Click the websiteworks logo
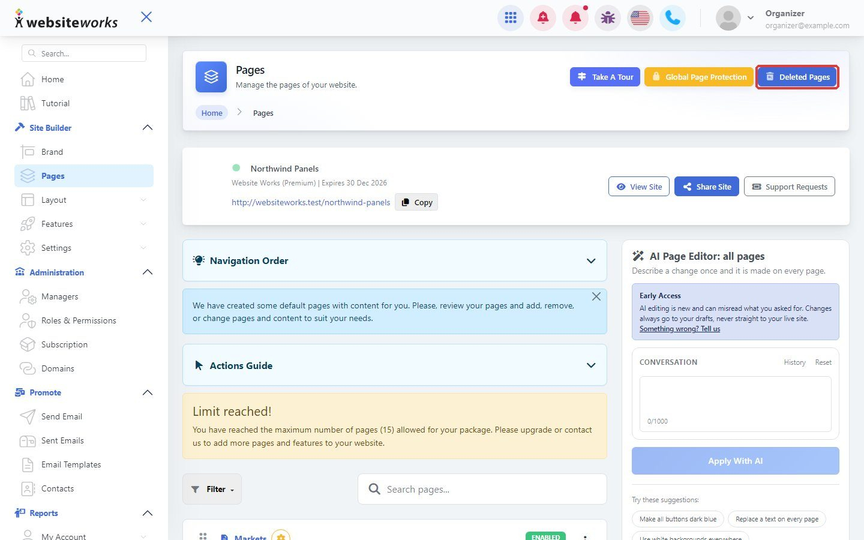864x540 pixels. [66, 20]
